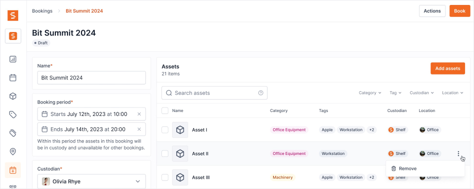This screenshot has width=474, height=189.
Task: Expand the Location filter dropdown
Action: coord(453,93)
